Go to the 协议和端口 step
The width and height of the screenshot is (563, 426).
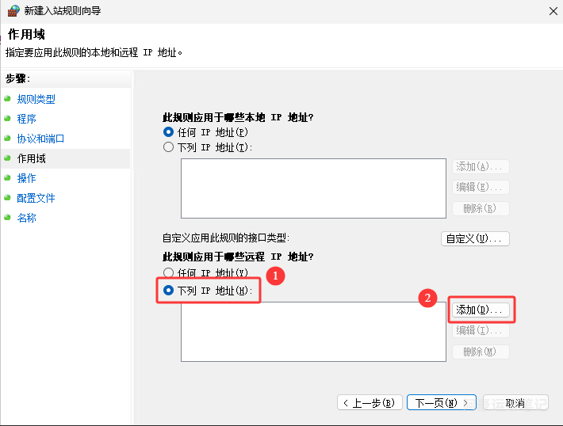tap(40, 139)
